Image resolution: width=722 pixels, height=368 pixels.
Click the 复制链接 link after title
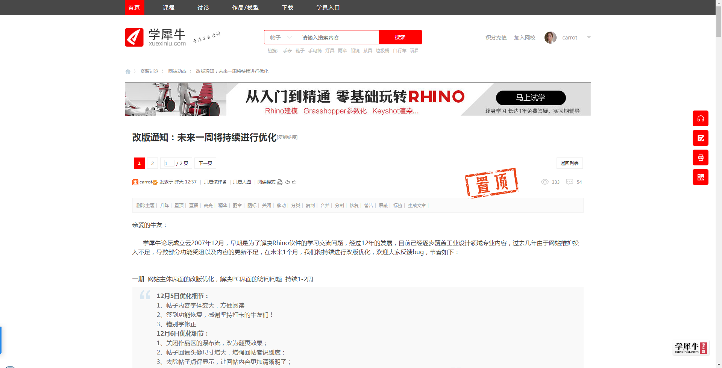[287, 137]
